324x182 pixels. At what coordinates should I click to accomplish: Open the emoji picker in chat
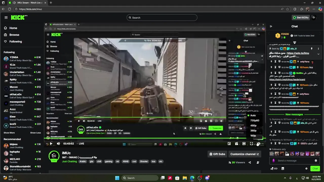316,161
